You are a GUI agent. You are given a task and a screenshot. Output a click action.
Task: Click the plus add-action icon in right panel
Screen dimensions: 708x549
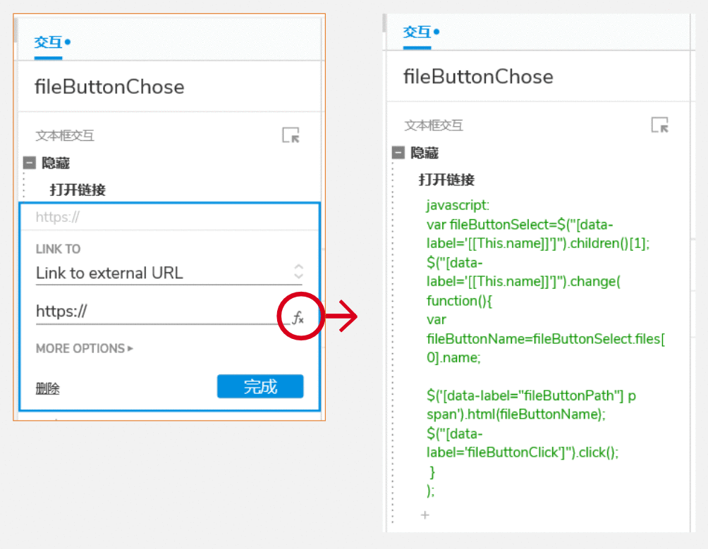tap(425, 514)
